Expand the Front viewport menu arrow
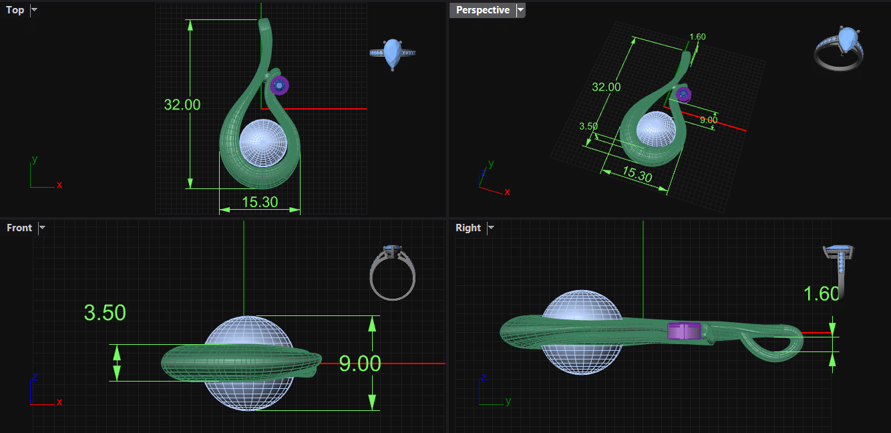 tap(42, 228)
